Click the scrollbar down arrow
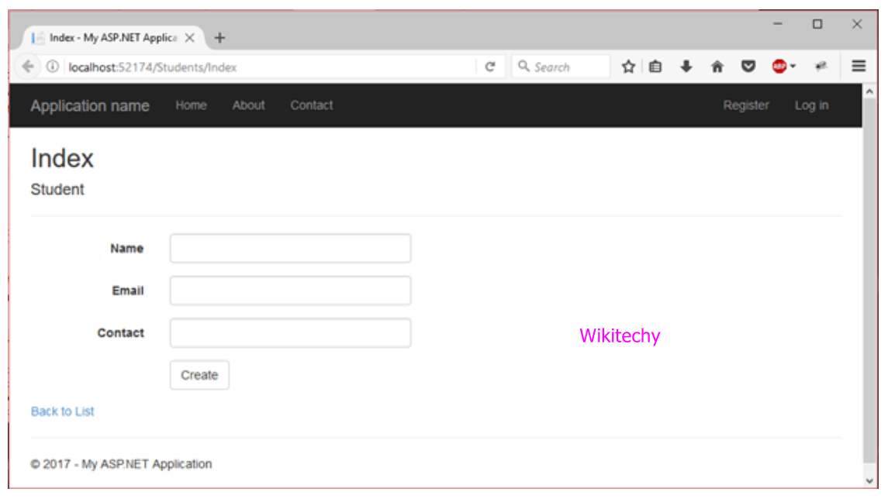This screenshot has width=888, height=499. [x=869, y=480]
